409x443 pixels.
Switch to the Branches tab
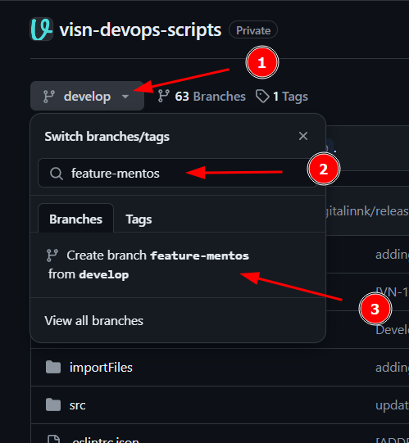click(75, 219)
